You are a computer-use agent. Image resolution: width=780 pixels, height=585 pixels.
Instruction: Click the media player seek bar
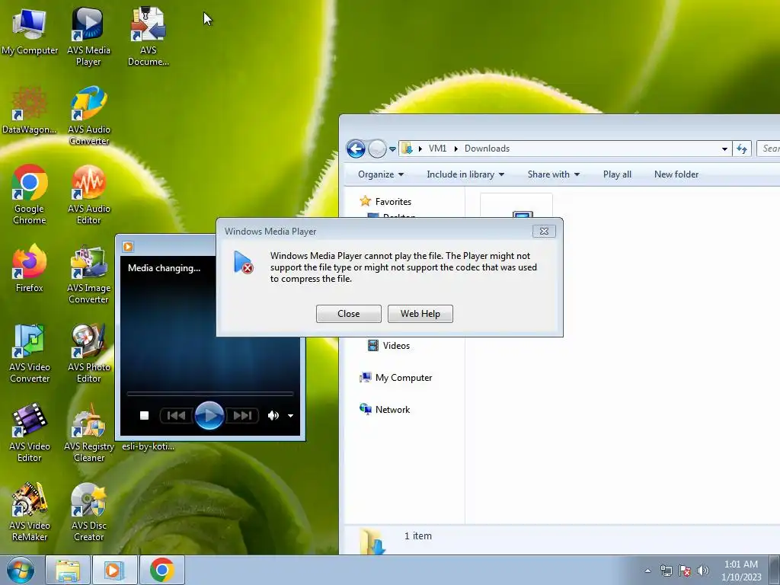coord(210,394)
